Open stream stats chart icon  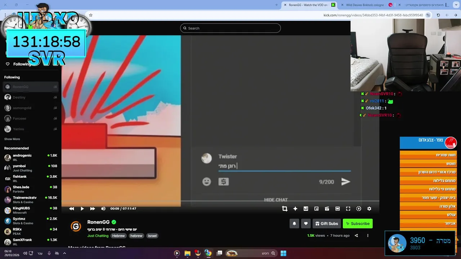[x=306, y=209]
